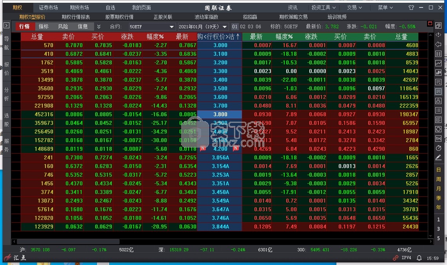Select 日 daily period button
Viewport: 447px width, 265px height.
[438, 170]
